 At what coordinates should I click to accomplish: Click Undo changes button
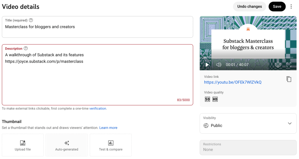[x=250, y=6]
